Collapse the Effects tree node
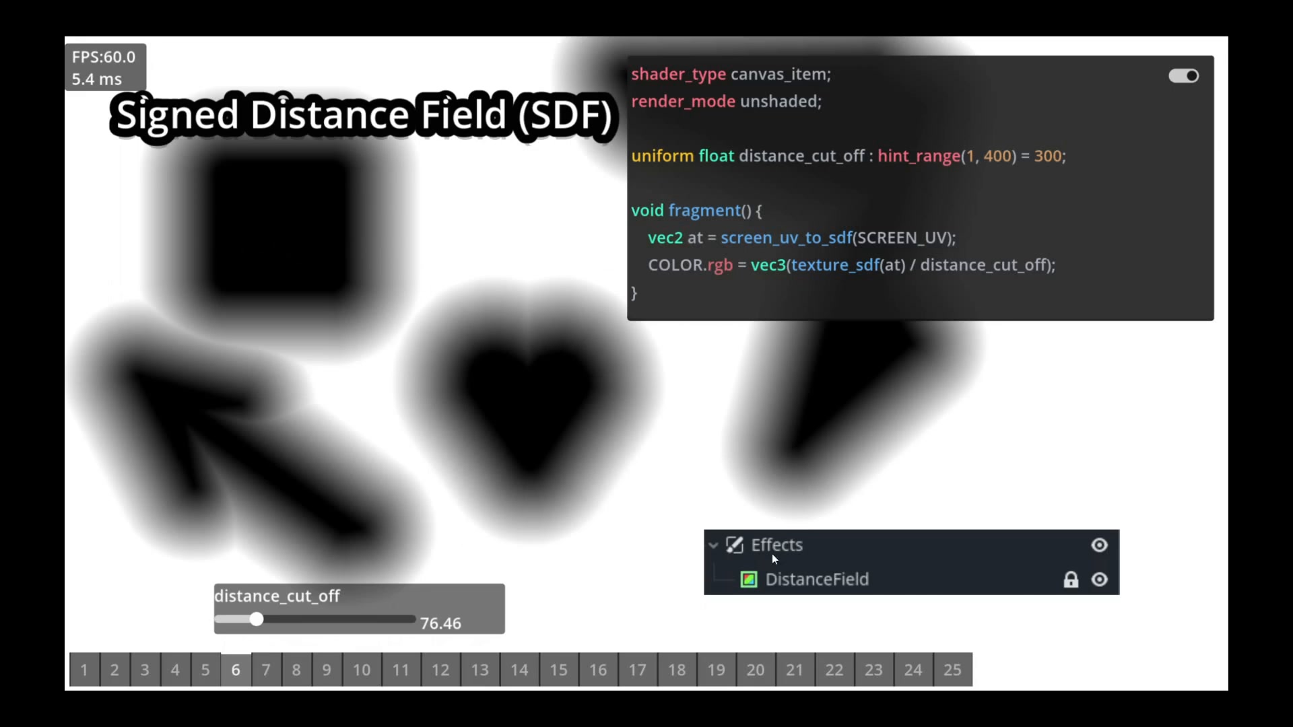 pyautogui.click(x=714, y=545)
